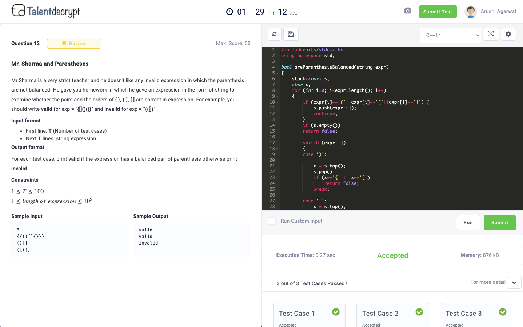
Task: Submit the code solution
Action: tap(499, 223)
